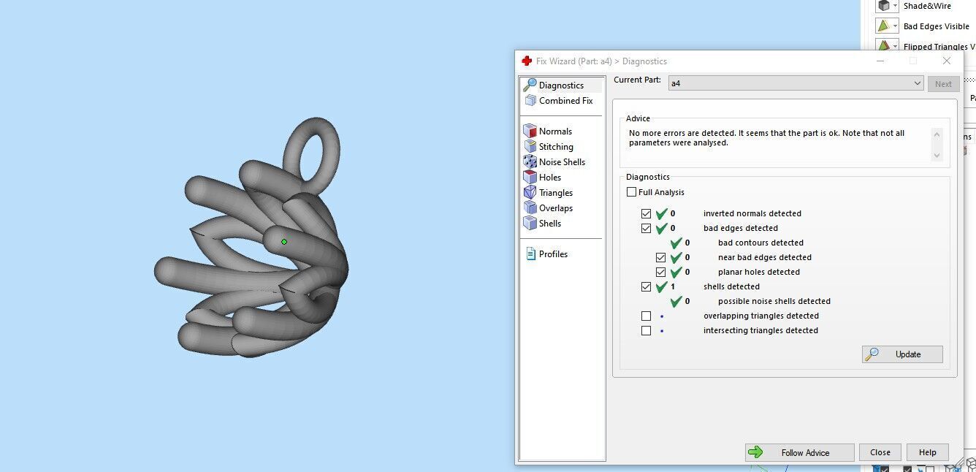976x472 pixels.
Task: Enable the Full Analysis checkbox
Action: [x=632, y=192]
